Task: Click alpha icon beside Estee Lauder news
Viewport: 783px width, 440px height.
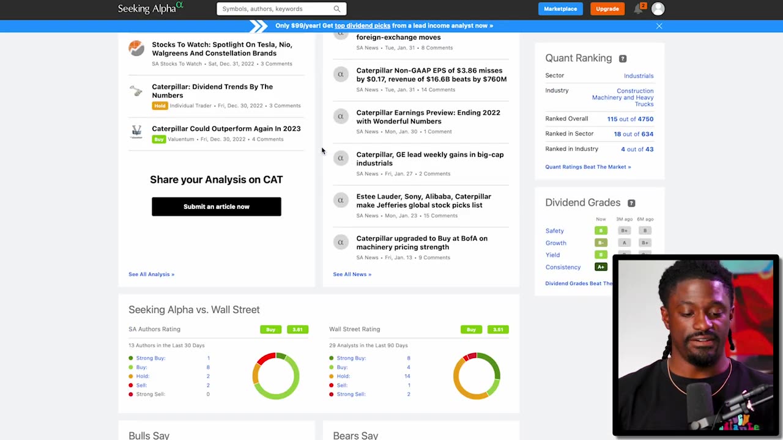Action: [x=341, y=200]
